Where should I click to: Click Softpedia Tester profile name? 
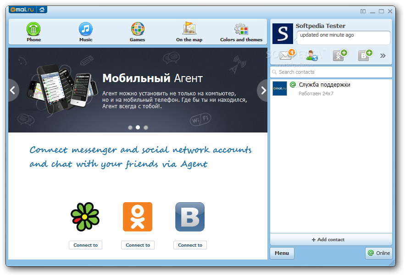click(320, 26)
